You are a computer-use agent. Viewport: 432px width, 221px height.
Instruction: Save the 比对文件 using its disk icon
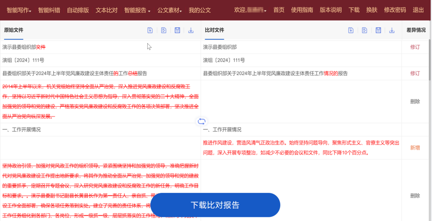pos(378,30)
